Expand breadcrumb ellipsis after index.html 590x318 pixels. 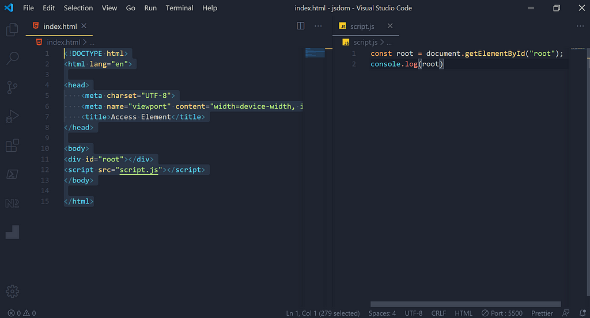click(x=92, y=43)
